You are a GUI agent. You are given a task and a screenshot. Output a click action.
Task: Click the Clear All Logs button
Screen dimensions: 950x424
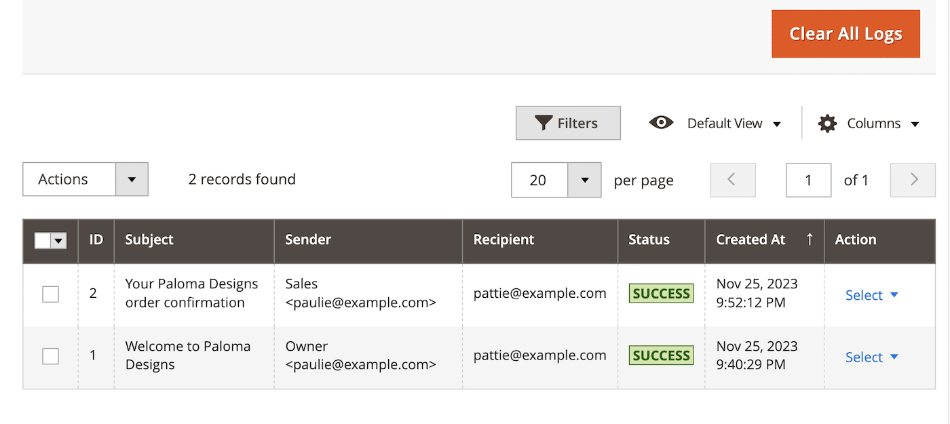point(845,33)
